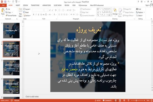Select the star shape in gallery

[x=109, y=15]
